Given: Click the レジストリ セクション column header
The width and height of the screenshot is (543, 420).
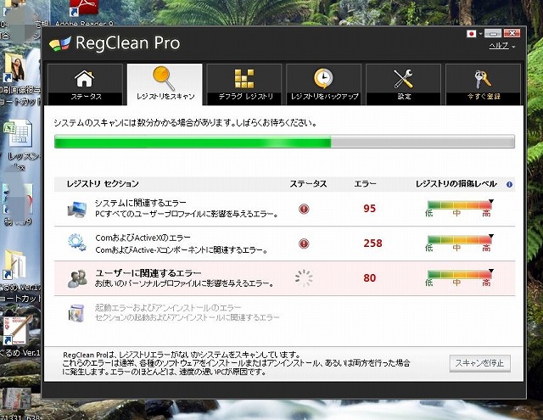Looking at the screenshot, I should point(103,184).
